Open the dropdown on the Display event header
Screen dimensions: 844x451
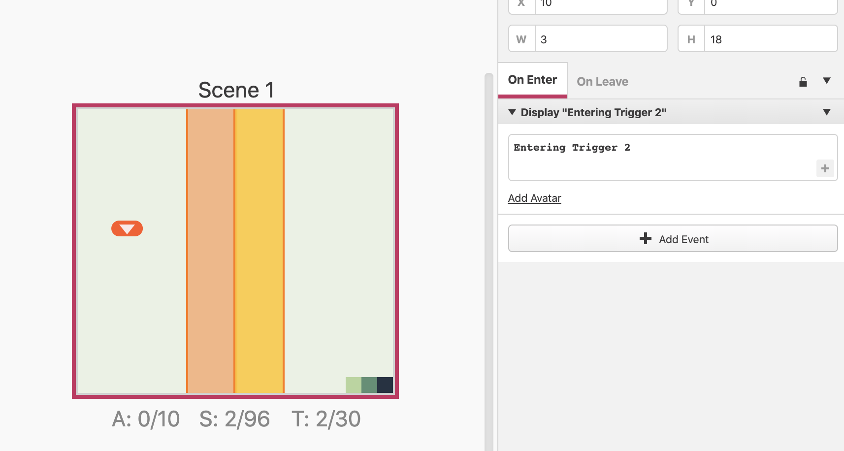[827, 112]
